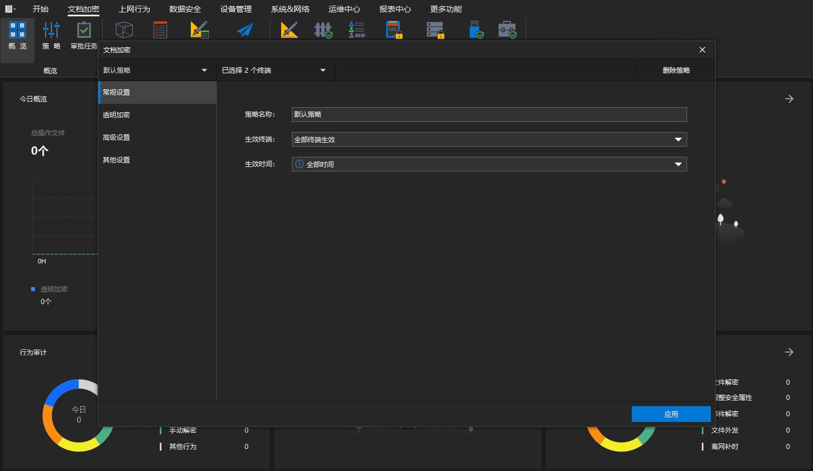Click the 其他行为 legend entry
This screenshot has width=813, height=471.
(183, 447)
